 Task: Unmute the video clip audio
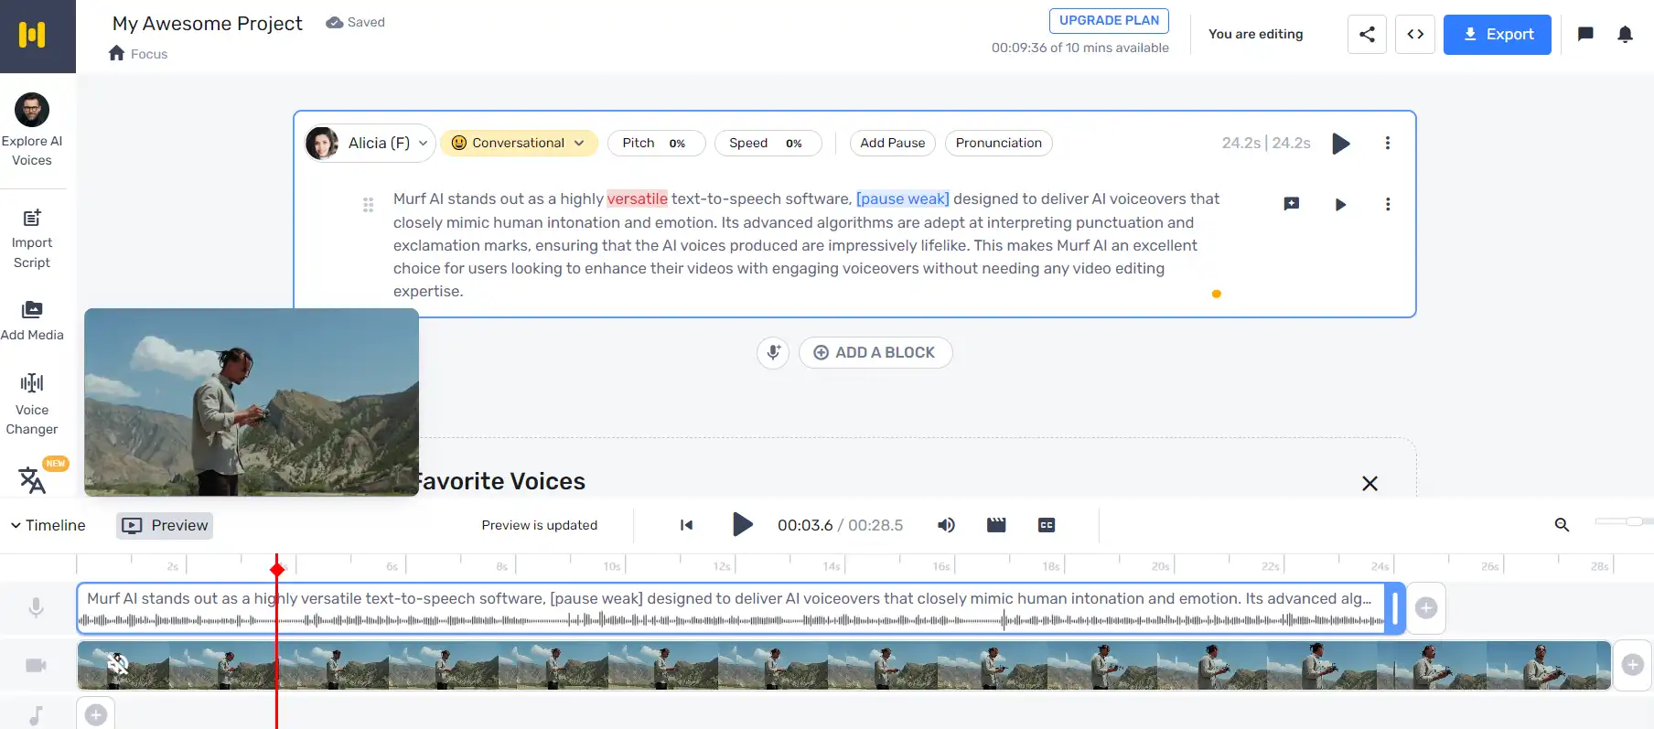(117, 663)
